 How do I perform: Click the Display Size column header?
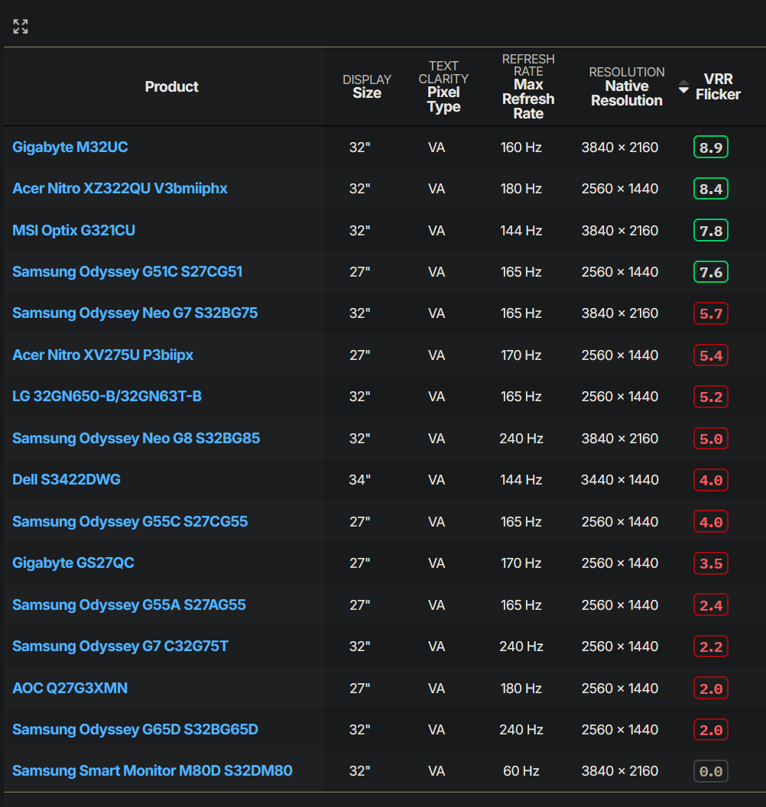[x=367, y=86]
